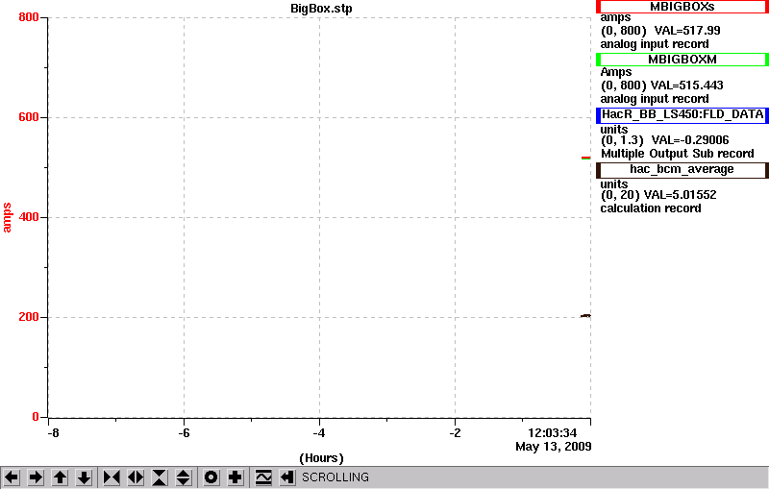Click the 200 tick label on y-axis
This screenshot has width=769, height=489.
pos(29,317)
